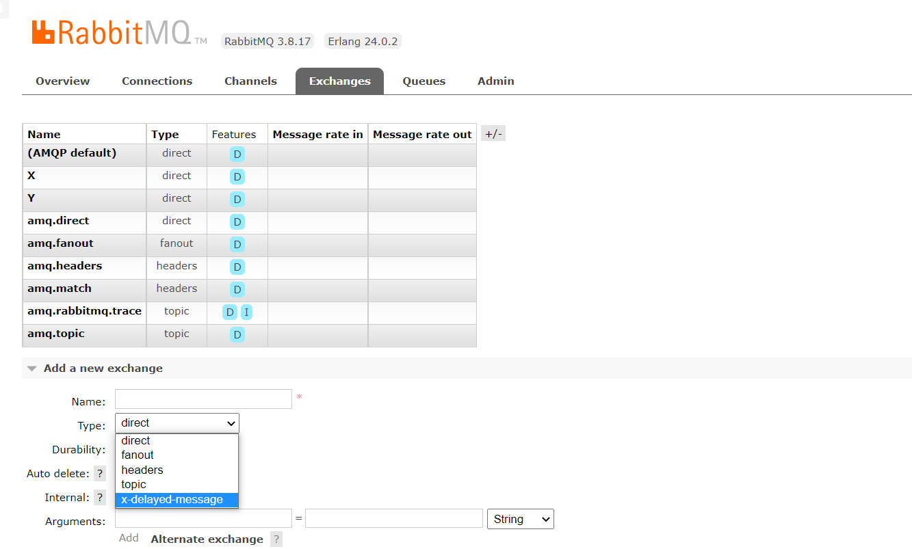Click the Arguments key input field

click(204, 519)
